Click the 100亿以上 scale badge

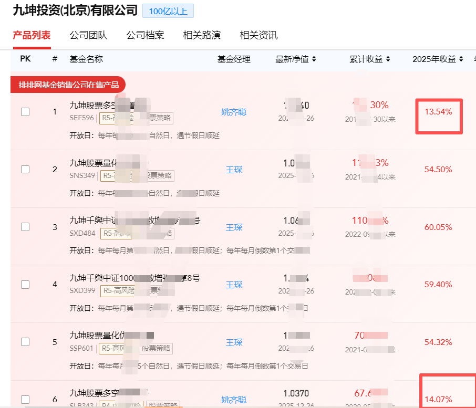click(x=168, y=11)
